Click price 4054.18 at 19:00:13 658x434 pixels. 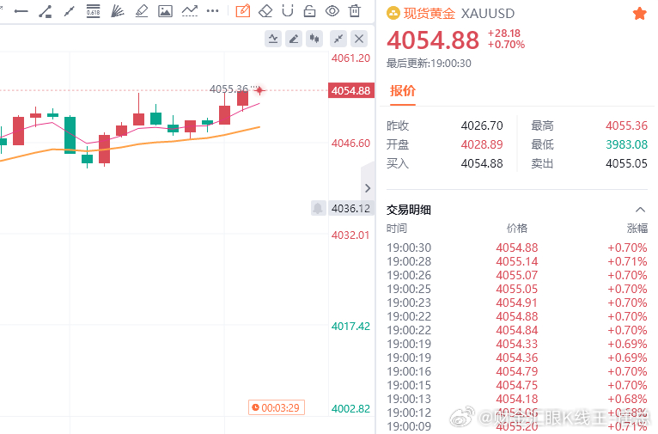point(517,399)
